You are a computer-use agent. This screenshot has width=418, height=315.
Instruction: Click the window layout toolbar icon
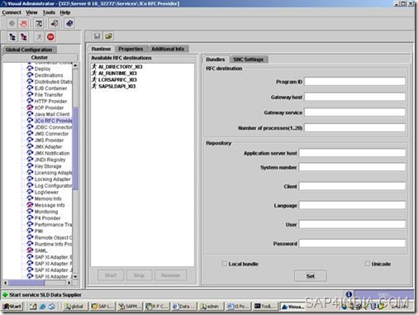pyautogui.click(x=39, y=23)
